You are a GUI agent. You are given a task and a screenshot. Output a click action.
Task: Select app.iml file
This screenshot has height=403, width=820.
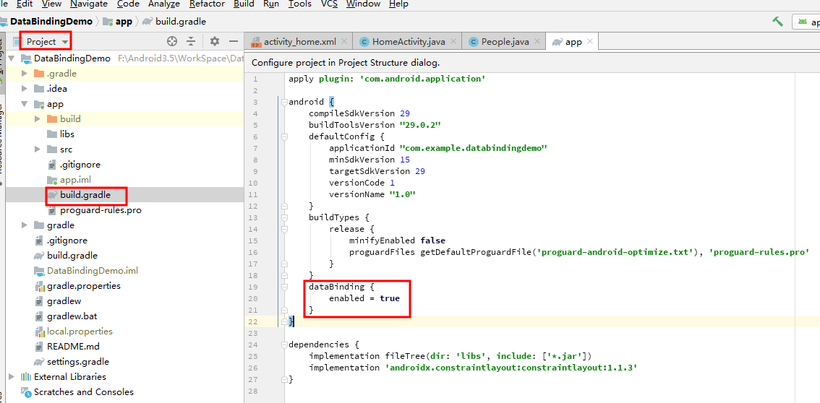(76, 180)
